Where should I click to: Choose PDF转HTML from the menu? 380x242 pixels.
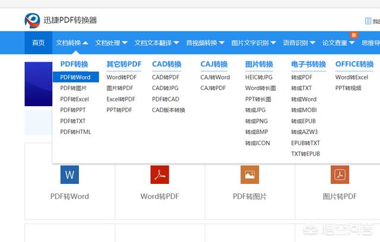coord(75,132)
